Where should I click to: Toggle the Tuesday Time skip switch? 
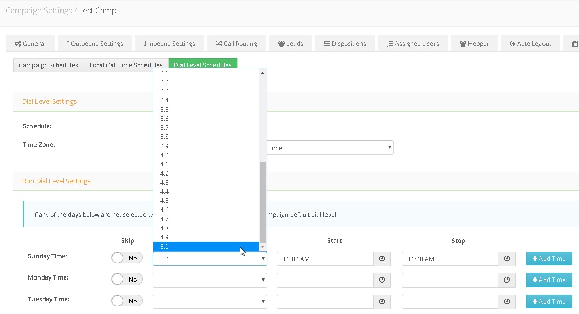[127, 301]
